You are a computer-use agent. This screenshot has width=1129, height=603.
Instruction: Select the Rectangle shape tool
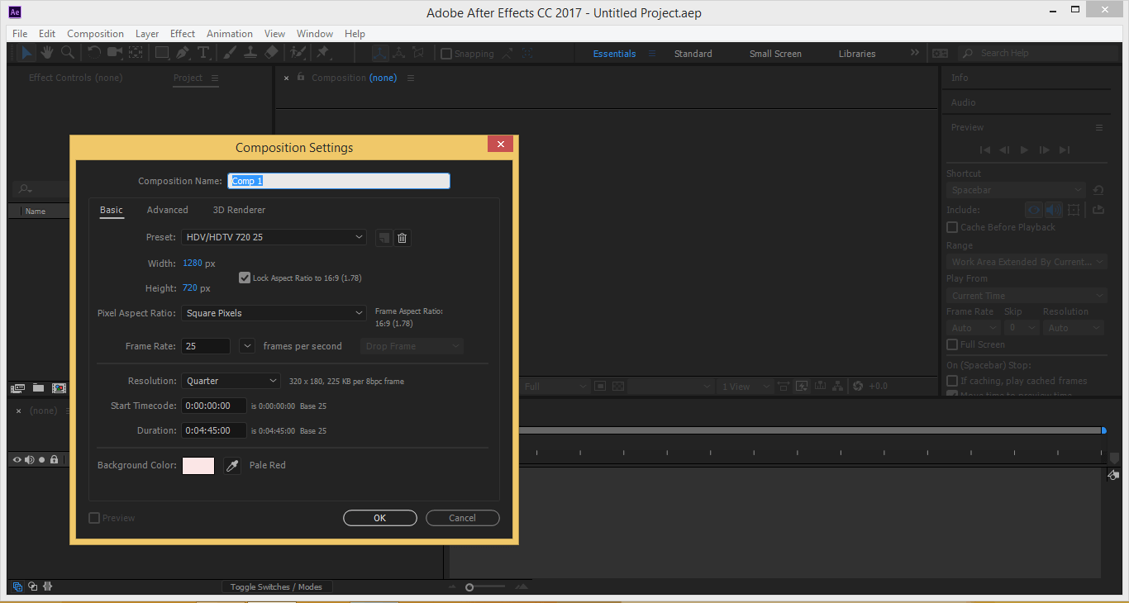(x=162, y=53)
